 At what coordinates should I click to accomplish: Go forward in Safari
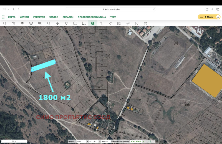(x=19, y=9)
